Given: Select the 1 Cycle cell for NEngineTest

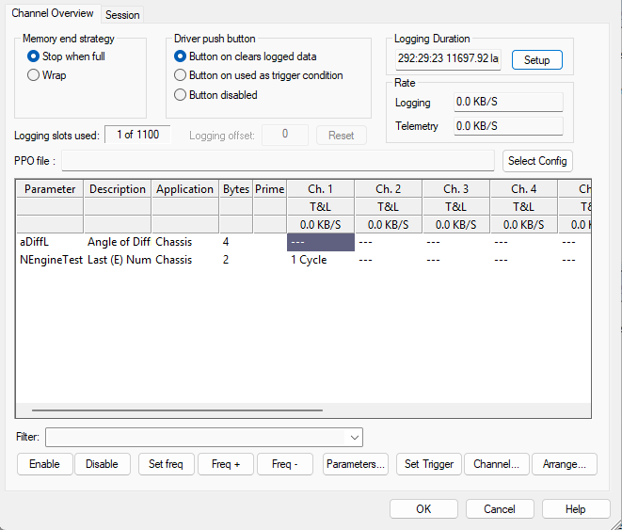Looking at the screenshot, I should click(x=321, y=260).
